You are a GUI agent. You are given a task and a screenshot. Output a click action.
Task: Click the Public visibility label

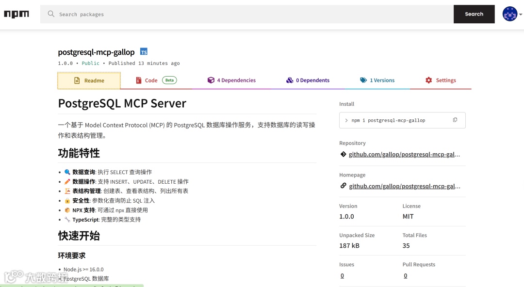click(91, 63)
